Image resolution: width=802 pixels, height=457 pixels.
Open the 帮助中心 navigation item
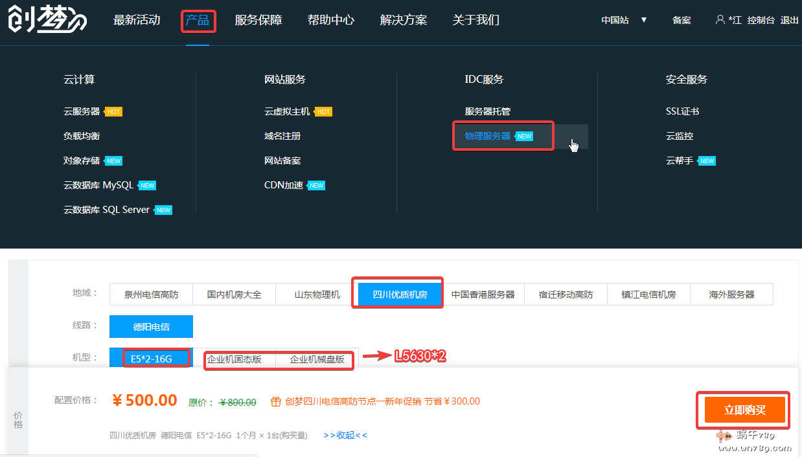coord(331,20)
